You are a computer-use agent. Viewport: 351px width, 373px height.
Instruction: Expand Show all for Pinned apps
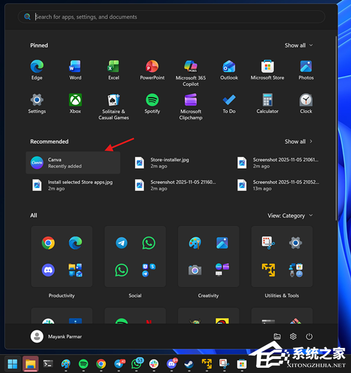(x=298, y=46)
